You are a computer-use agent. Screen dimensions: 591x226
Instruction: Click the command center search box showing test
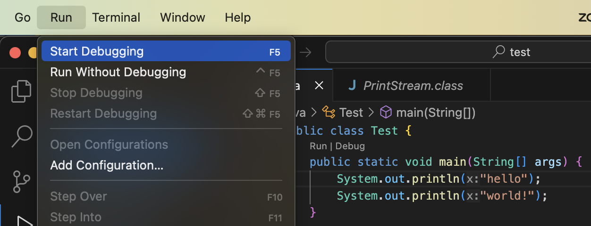click(x=458, y=52)
